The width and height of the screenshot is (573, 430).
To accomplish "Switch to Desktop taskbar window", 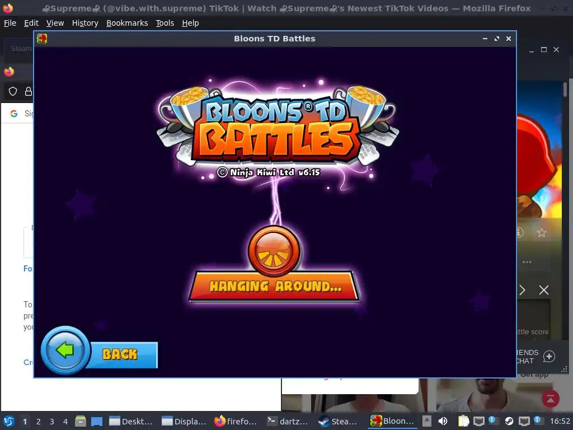I will (130, 421).
